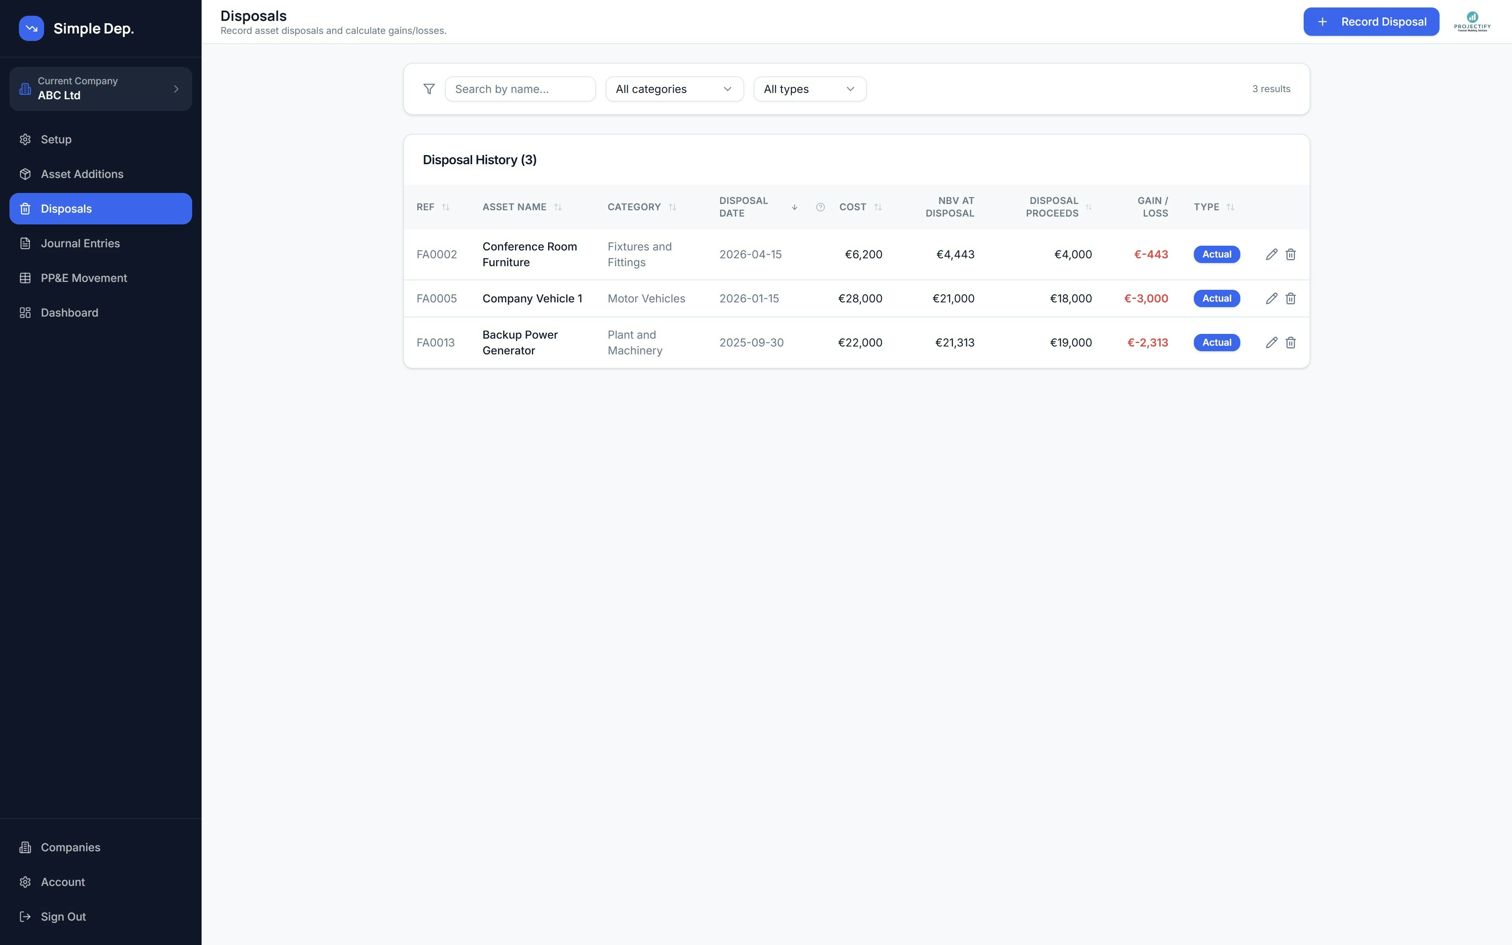Click the €4,000 disposal proceeds value
1512x945 pixels.
click(x=1073, y=254)
